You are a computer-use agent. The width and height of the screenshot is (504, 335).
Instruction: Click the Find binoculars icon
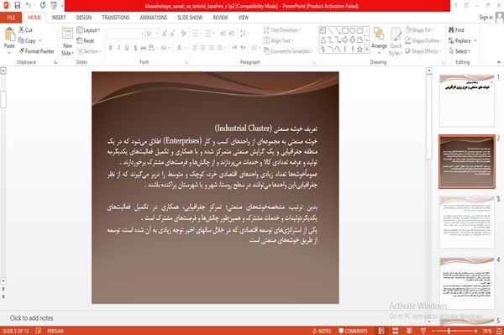(x=452, y=30)
